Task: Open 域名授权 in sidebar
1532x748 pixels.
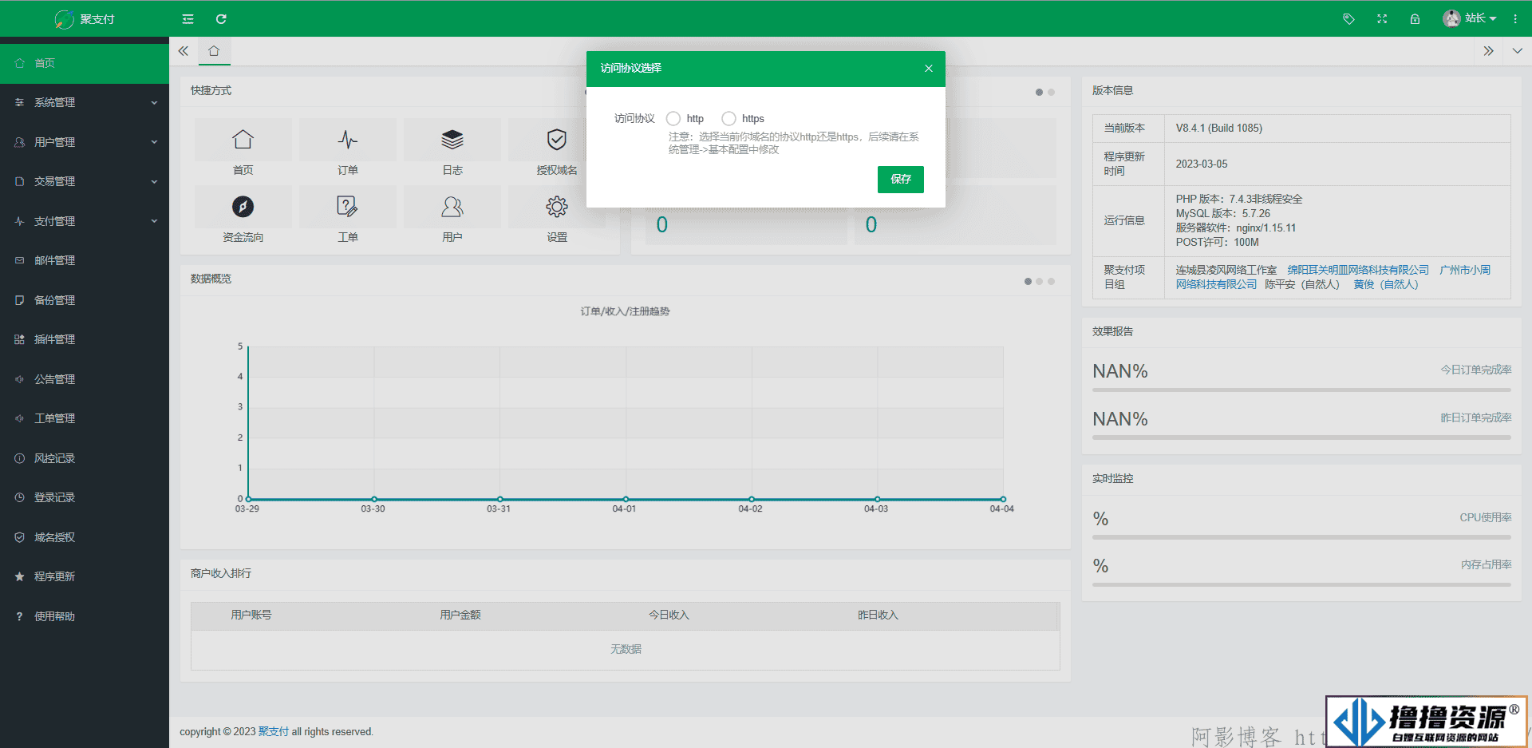Action: pos(85,537)
